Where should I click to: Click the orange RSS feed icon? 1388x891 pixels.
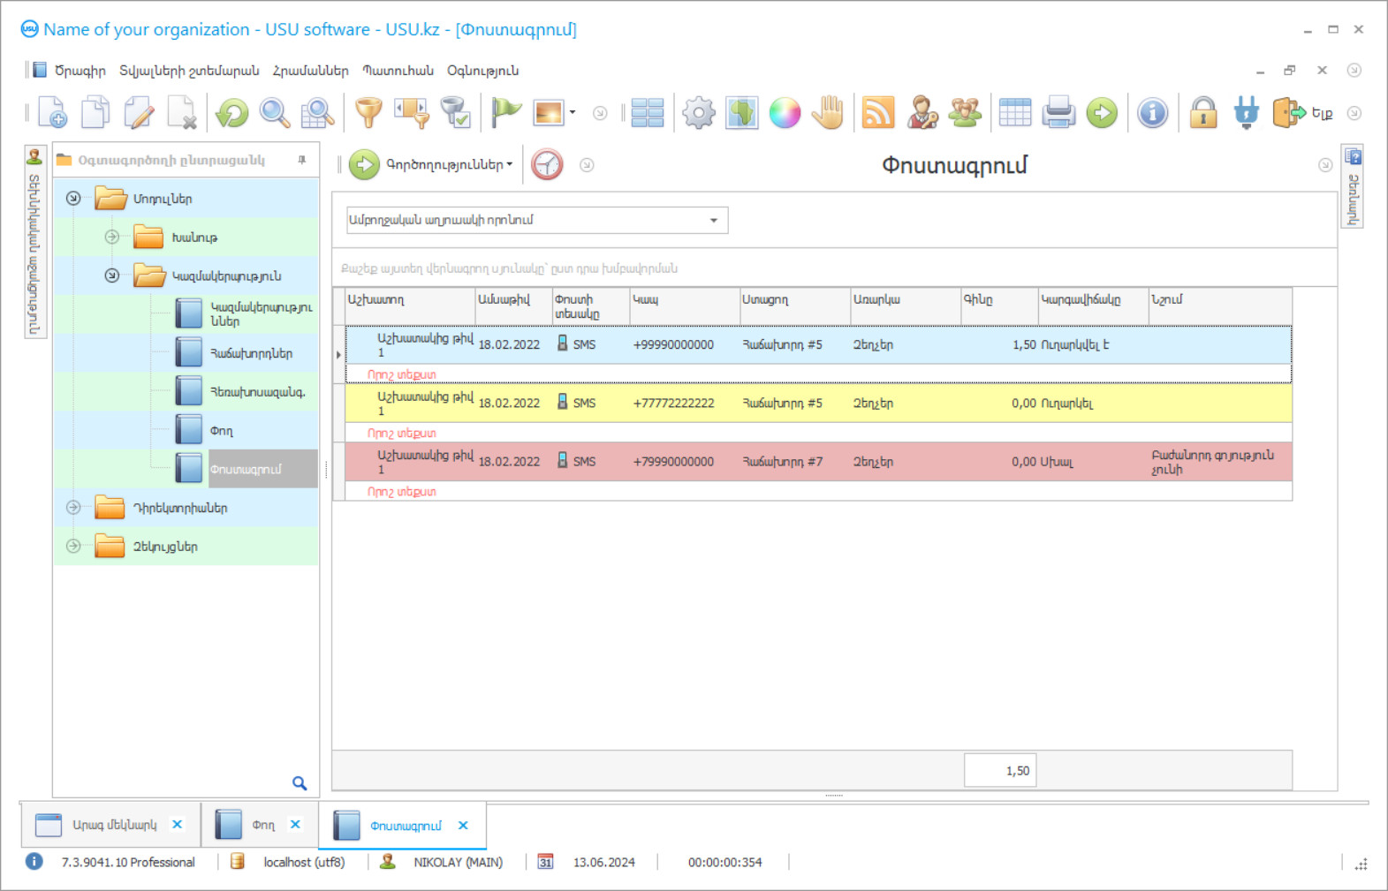[877, 113]
